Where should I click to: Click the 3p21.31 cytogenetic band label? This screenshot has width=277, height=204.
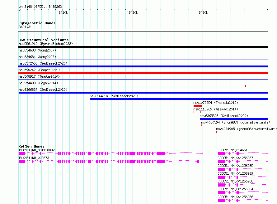click(25, 27)
